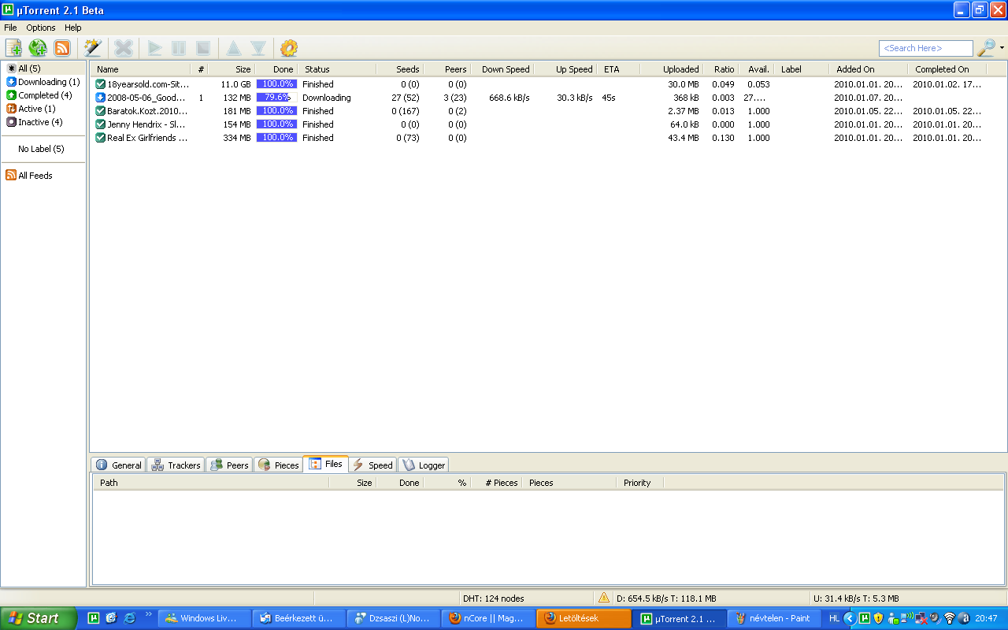Viewport: 1008px width, 630px height.
Task: Show hidden tray icons with the chevron
Action: pos(850,618)
